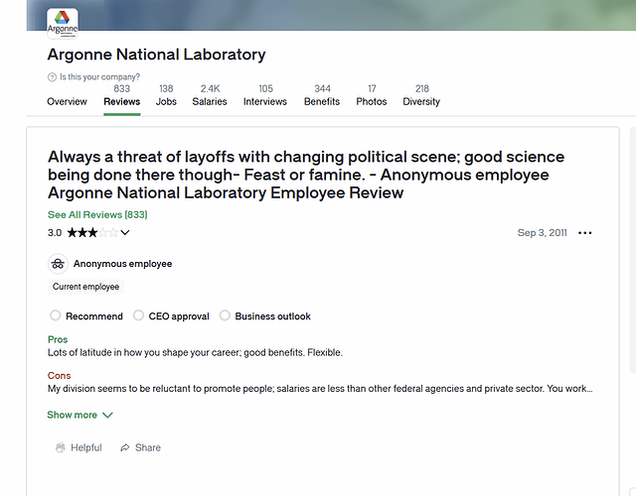
Task: Click the anonymous employee avatar icon
Action: (58, 264)
